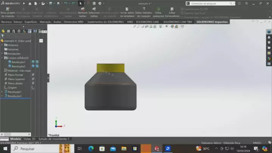272x153 pixels.
Task: Click the Options gear icon
Action: [x=100, y=3]
